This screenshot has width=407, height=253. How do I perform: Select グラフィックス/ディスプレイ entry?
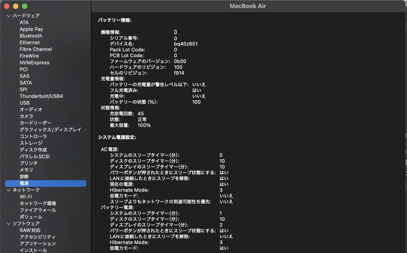click(51, 130)
